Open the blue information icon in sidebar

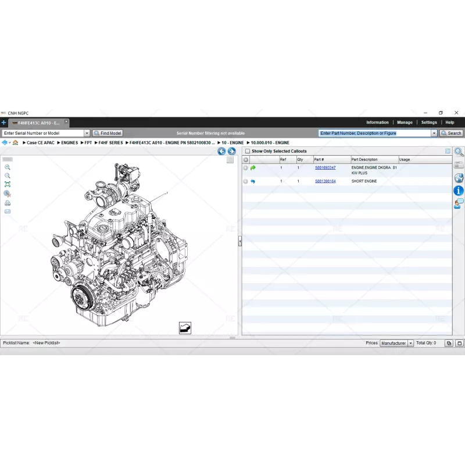[x=459, y=191]
